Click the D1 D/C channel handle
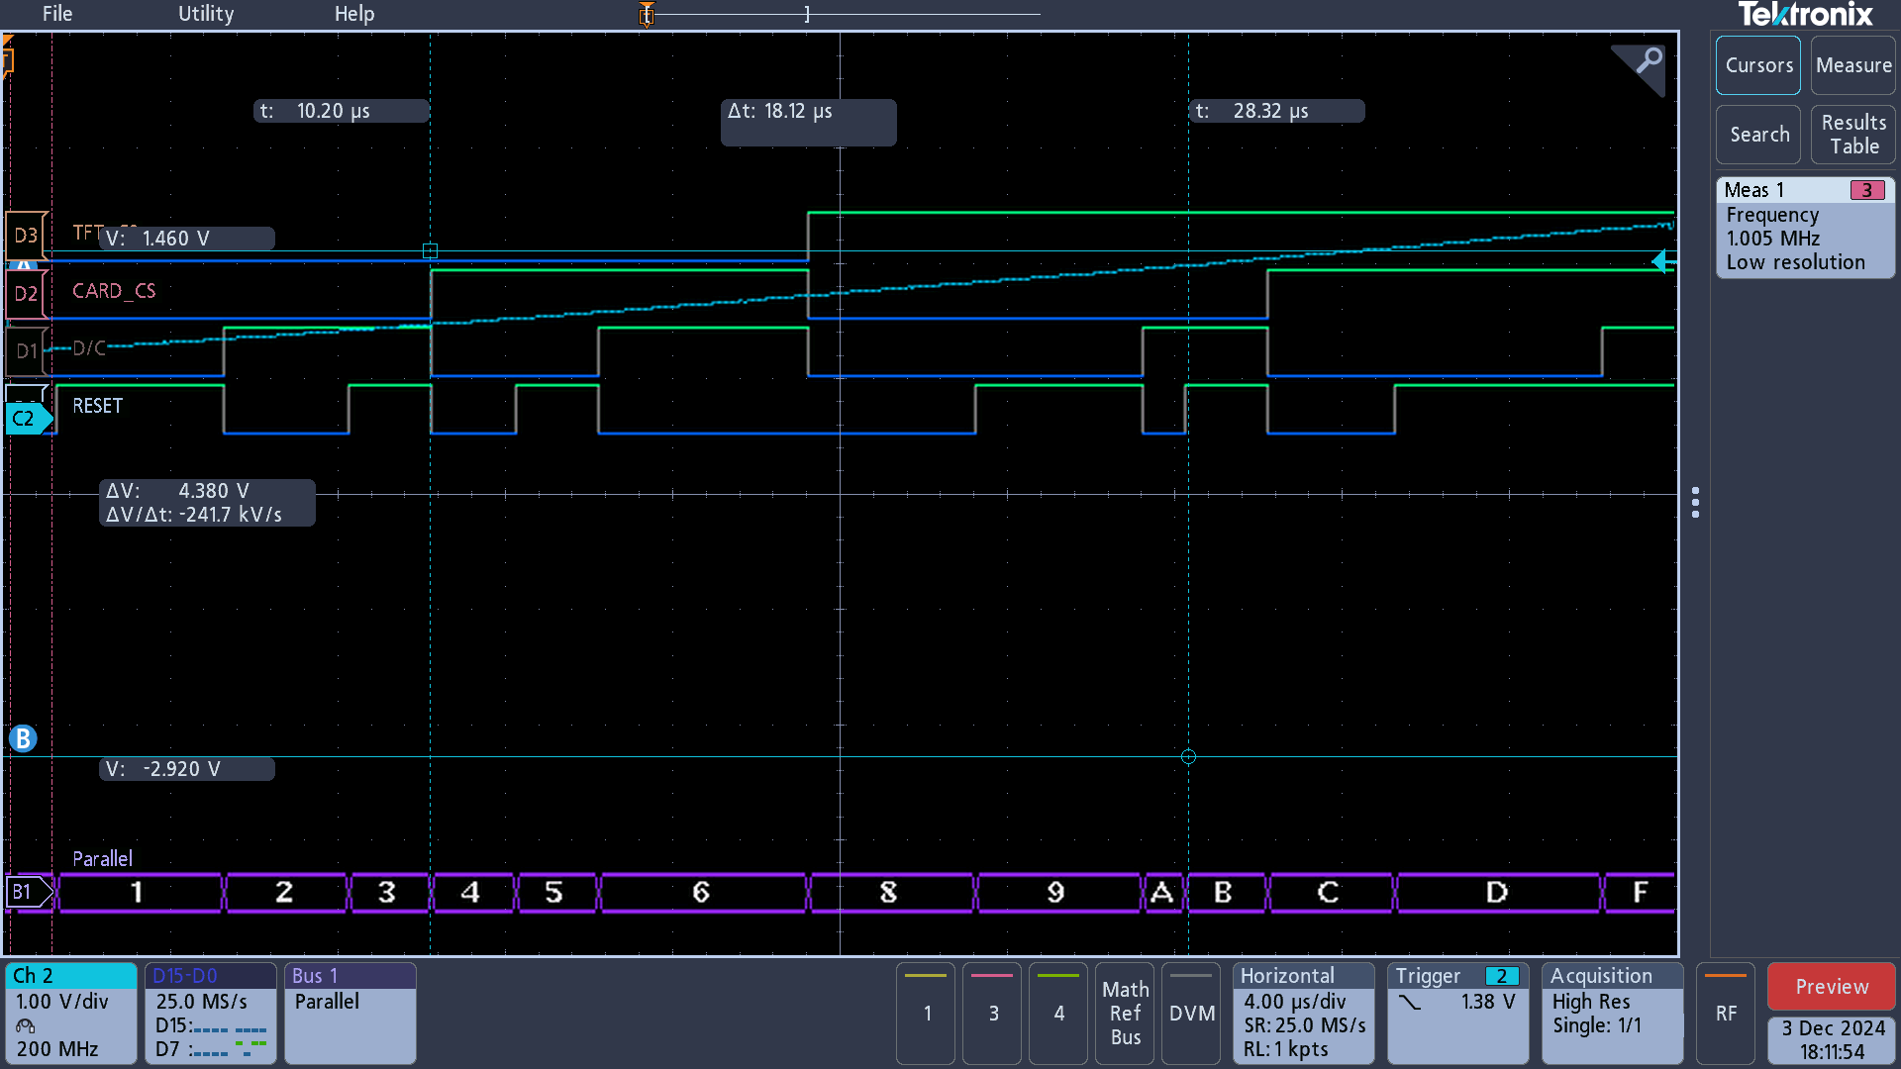1901x1069 pixels. [26, 351]
